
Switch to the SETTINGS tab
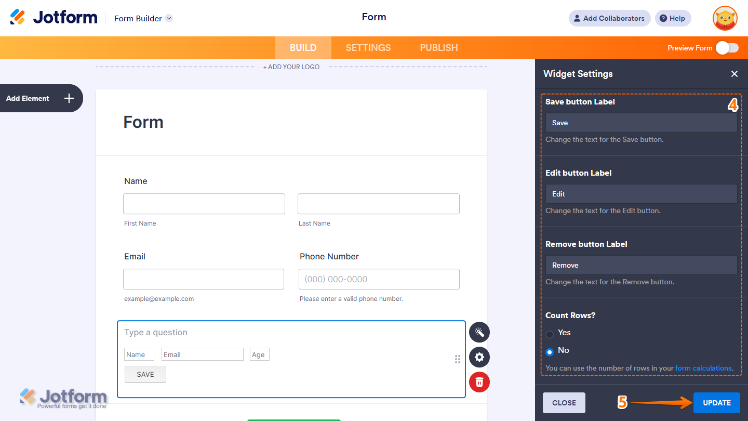368,47
